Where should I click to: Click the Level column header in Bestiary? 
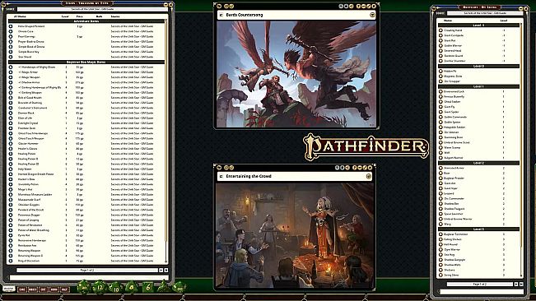coord(504,21)
